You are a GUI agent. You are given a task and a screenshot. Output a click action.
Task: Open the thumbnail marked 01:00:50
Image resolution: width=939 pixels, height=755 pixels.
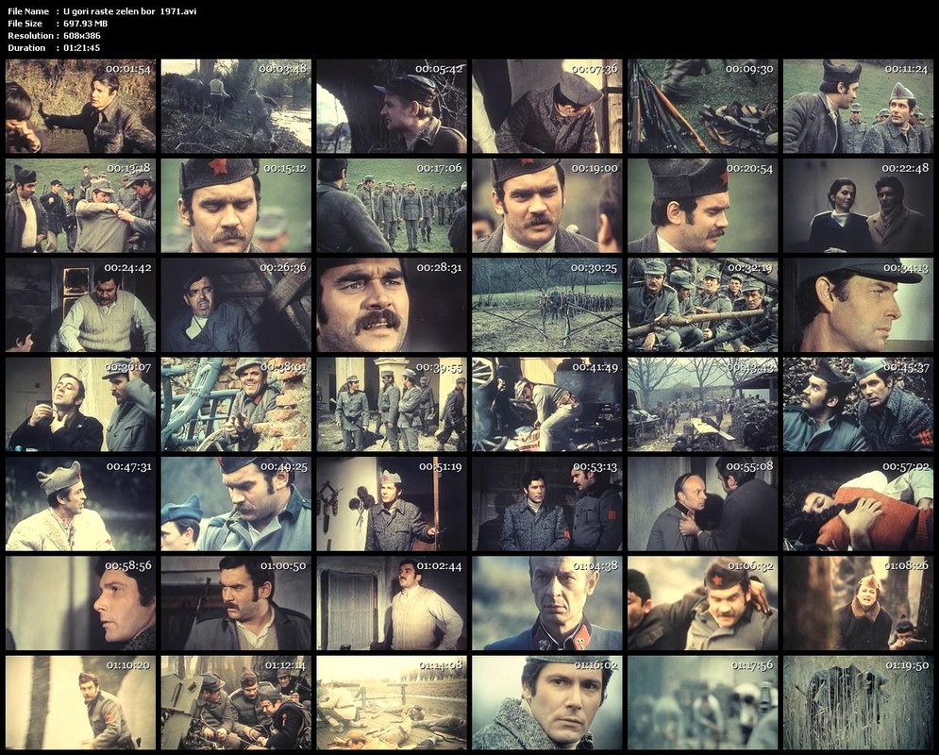pyautogui.click(x=236, y=603)
